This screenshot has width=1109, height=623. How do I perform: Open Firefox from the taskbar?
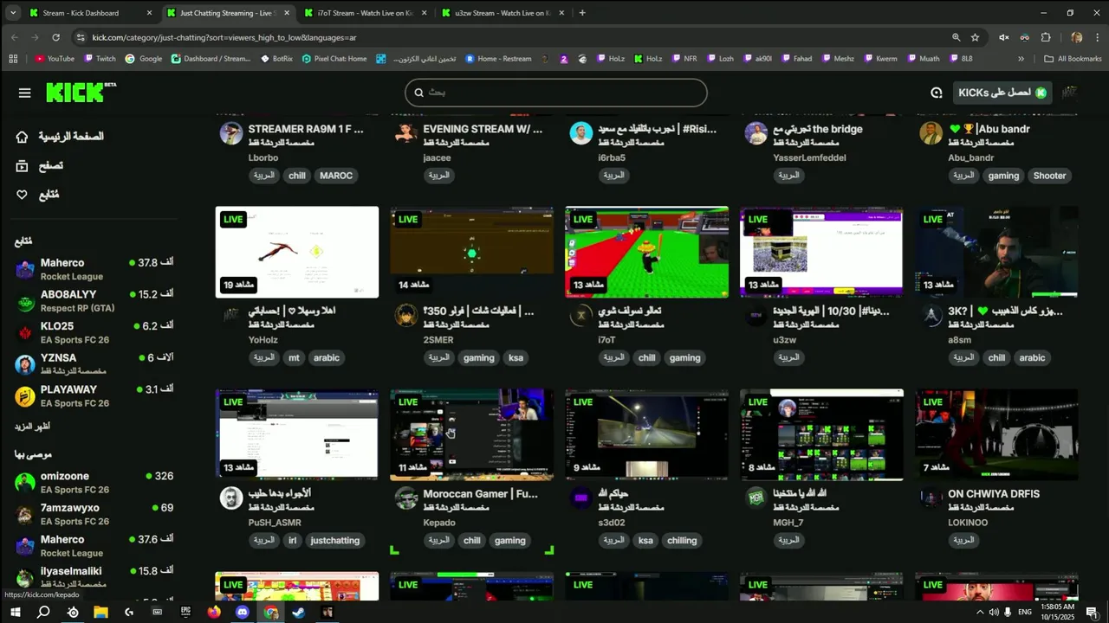(214, 612)
